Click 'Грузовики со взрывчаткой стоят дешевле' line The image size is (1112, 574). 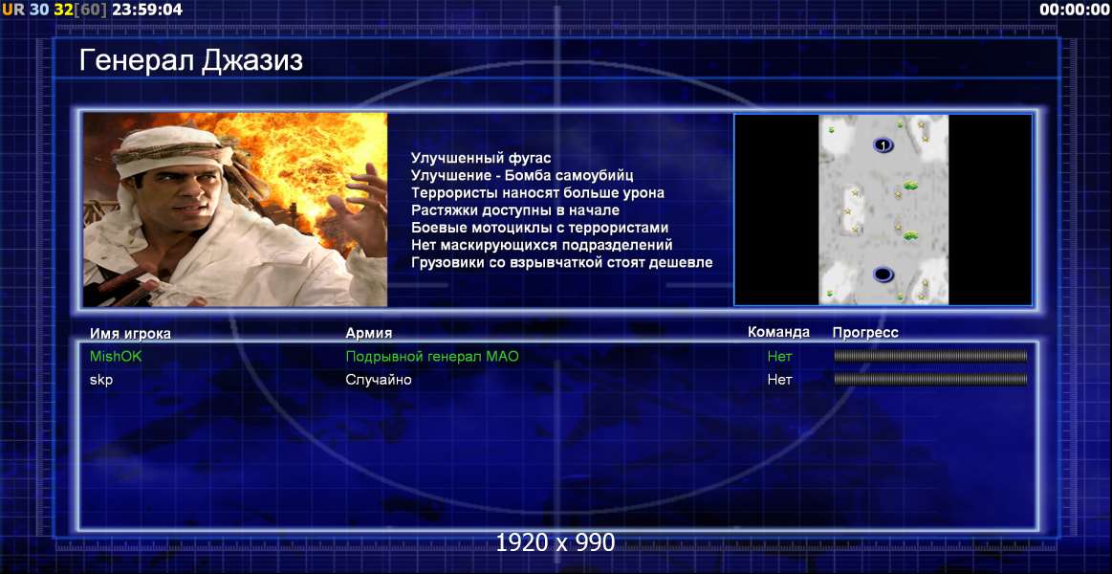click(561, 262)
